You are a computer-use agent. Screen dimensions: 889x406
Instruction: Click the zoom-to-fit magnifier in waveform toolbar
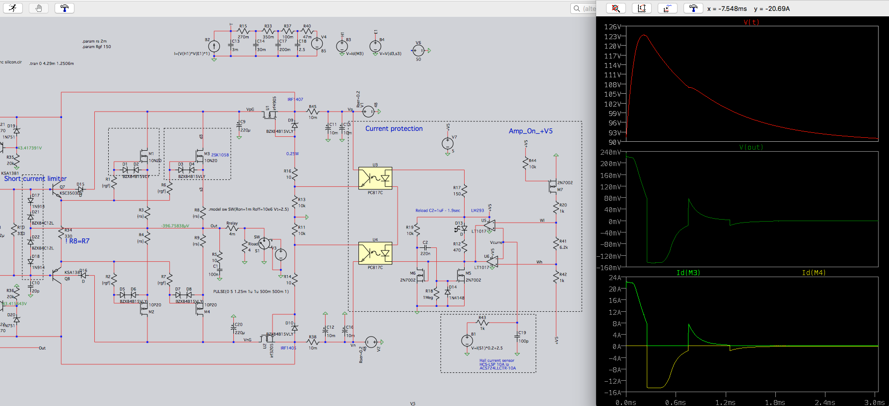point(616,8)
